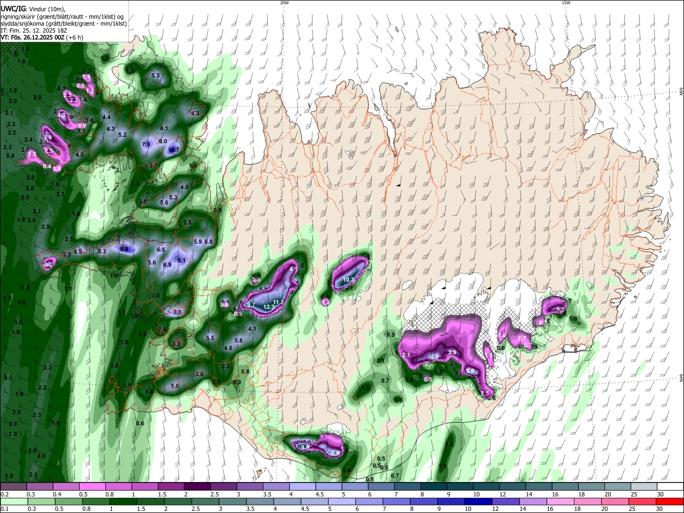Click the 8.1 precipitation value on the map
684x513 pixels.
point(182,260)
